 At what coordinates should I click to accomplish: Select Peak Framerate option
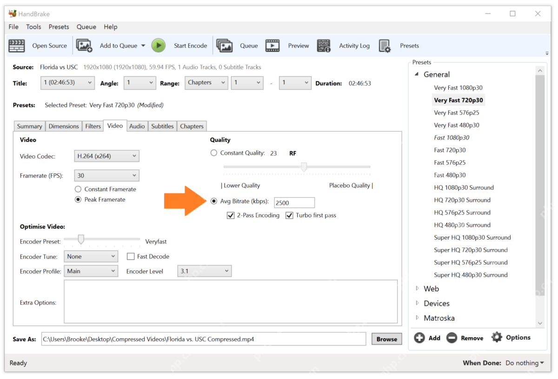78,199
